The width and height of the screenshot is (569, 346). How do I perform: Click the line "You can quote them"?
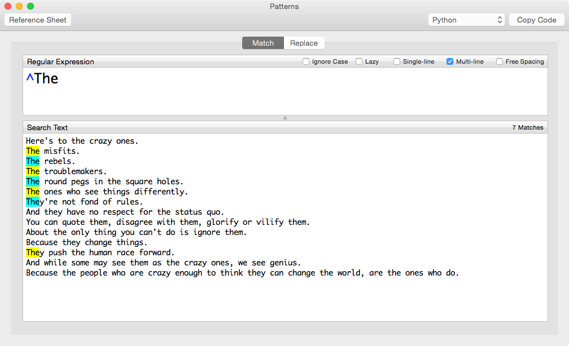click(168, 222)
